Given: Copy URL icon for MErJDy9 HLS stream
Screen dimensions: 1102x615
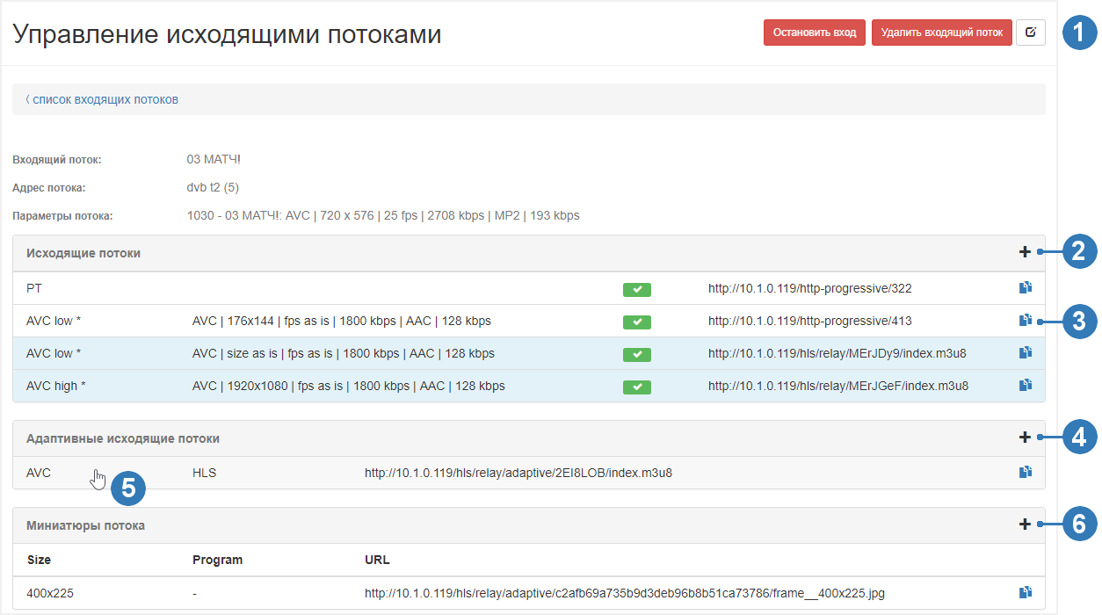Looking at the screenshot, I should [x=1025, y=353].
